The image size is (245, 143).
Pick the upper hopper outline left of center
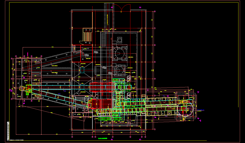[x=83, y=70]
